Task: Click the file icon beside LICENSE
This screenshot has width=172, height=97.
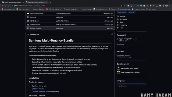Action: [x=28, y=17]
